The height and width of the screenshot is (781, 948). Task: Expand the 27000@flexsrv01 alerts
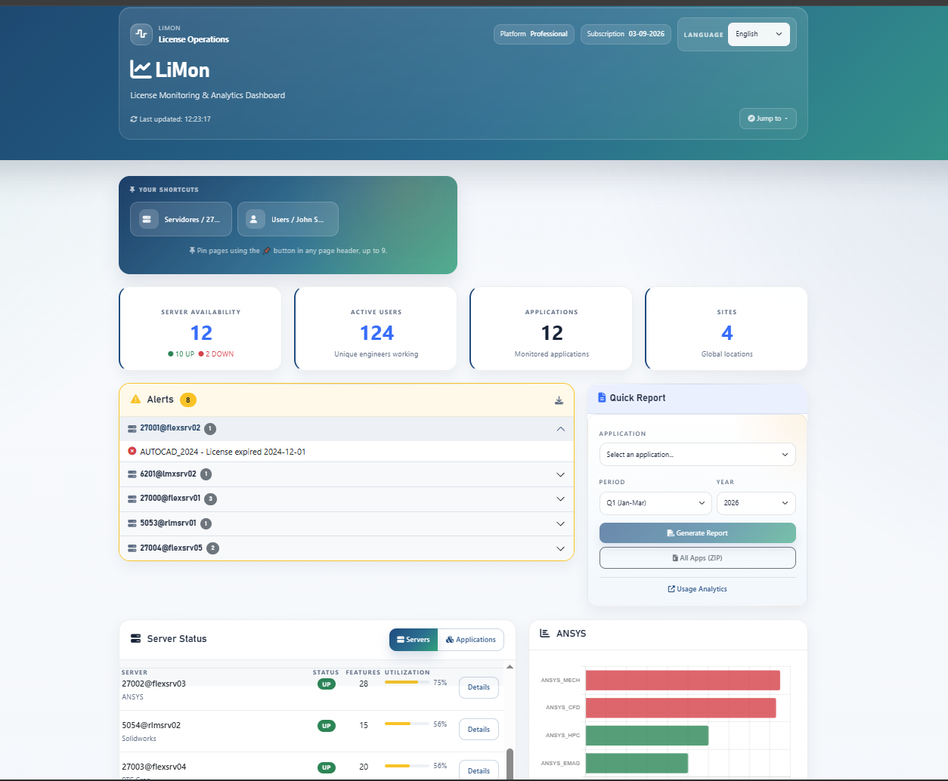point(560,499)
